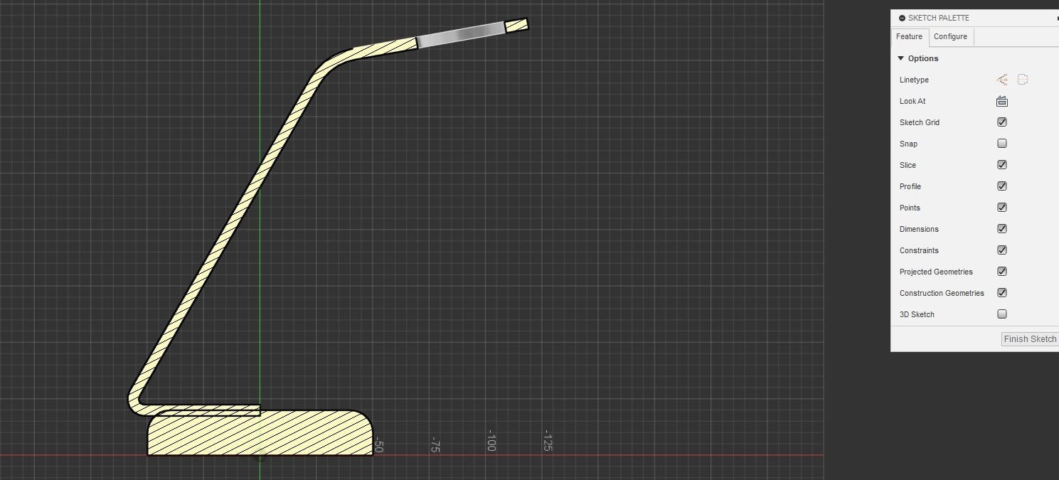Uncheck the Slice option
The image size is (1059, 480).
[x=1002, y=165]
